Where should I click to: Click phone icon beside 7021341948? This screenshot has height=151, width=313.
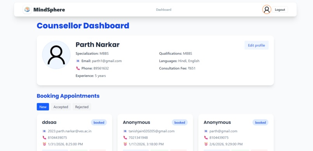125,138
